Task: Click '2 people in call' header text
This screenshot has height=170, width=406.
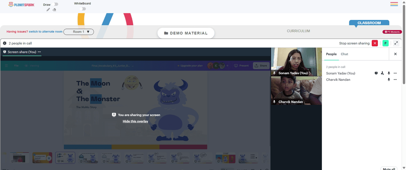Action: 20,43
